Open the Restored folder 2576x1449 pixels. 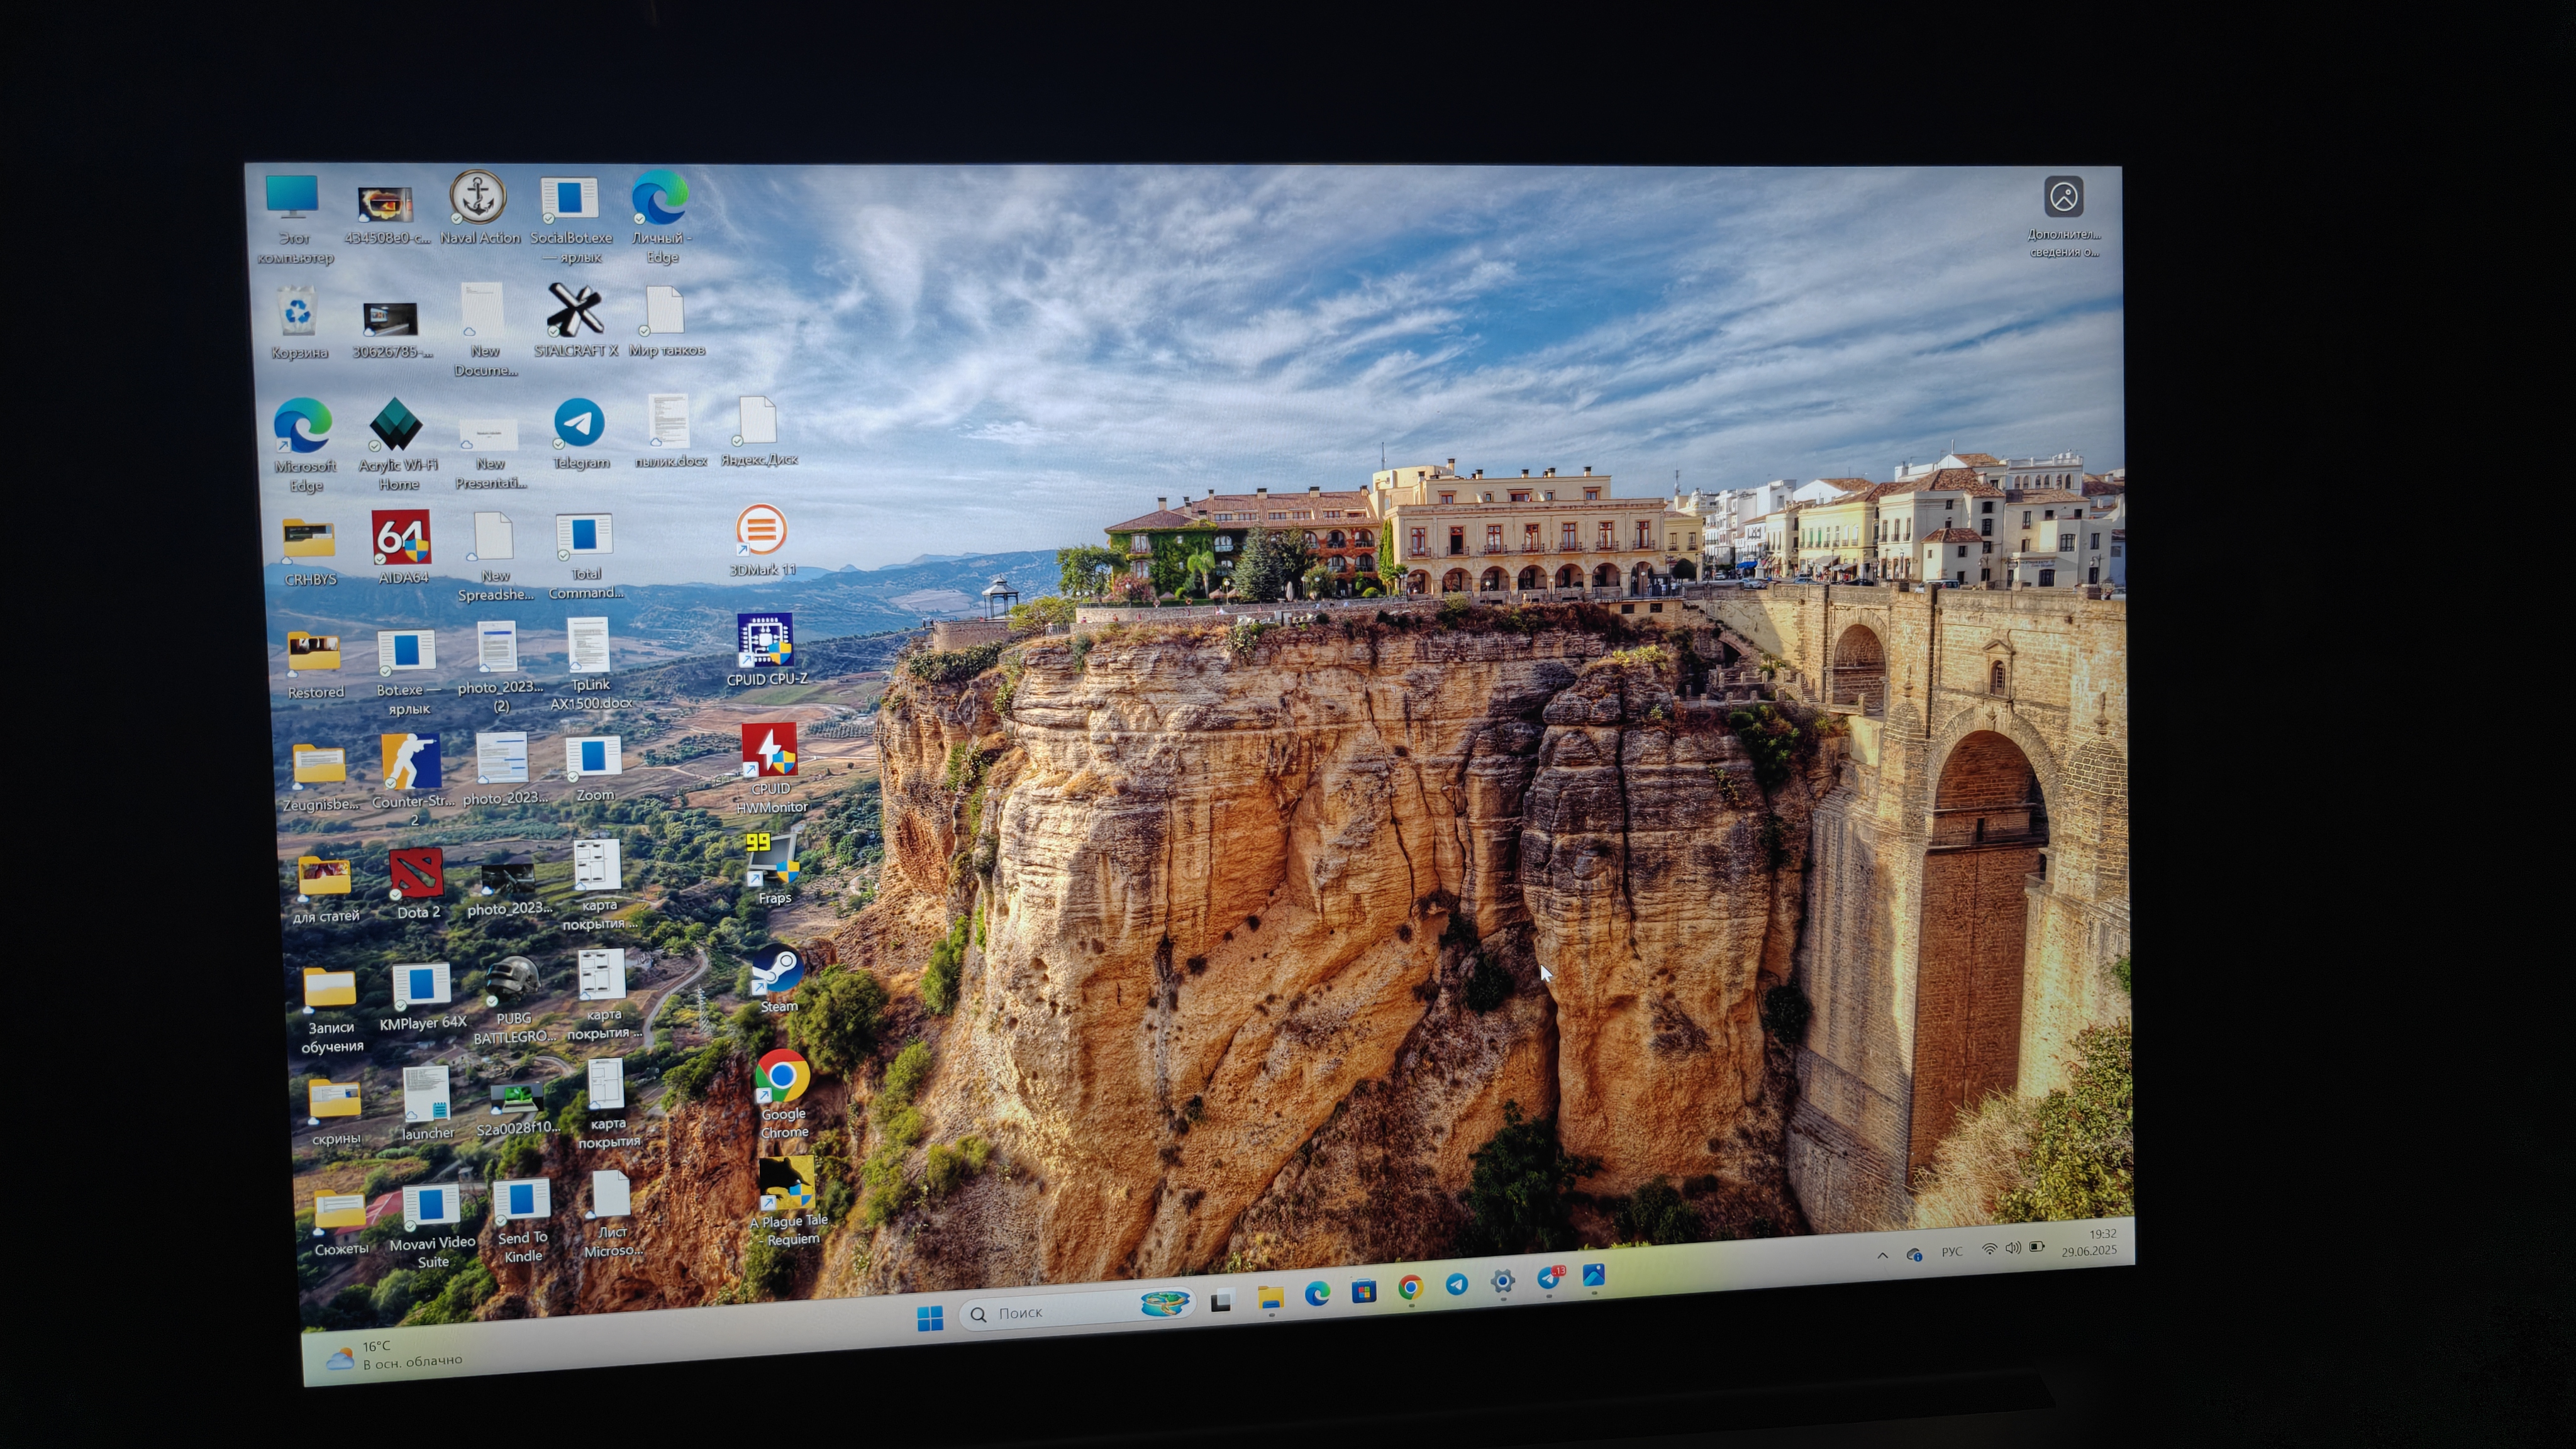pos(315,666)
